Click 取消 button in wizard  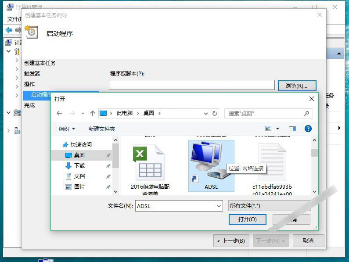(308, 240)
